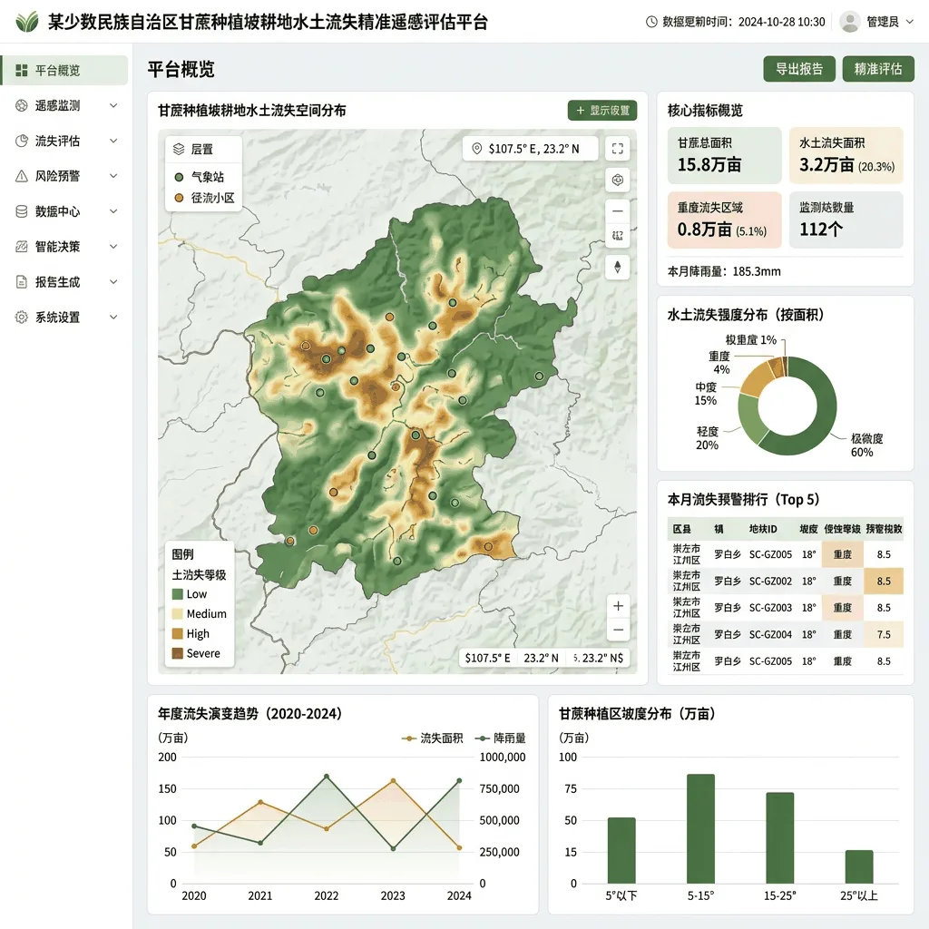Expand the 遥感监测 chevron
This screenshot has width=929, height=929.
click(113, 105)
